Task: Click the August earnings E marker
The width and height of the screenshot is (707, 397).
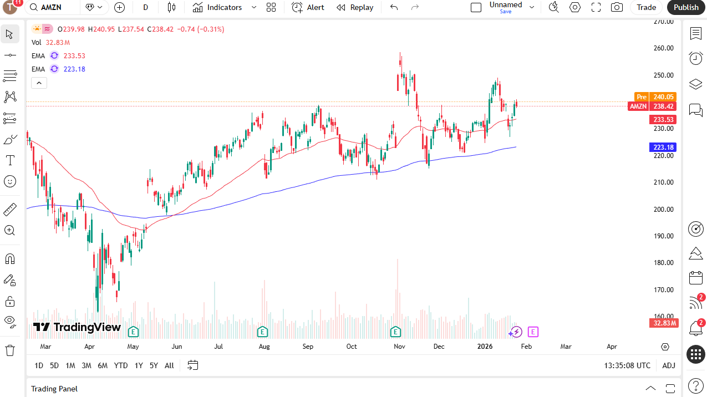Action: (263, 332)
